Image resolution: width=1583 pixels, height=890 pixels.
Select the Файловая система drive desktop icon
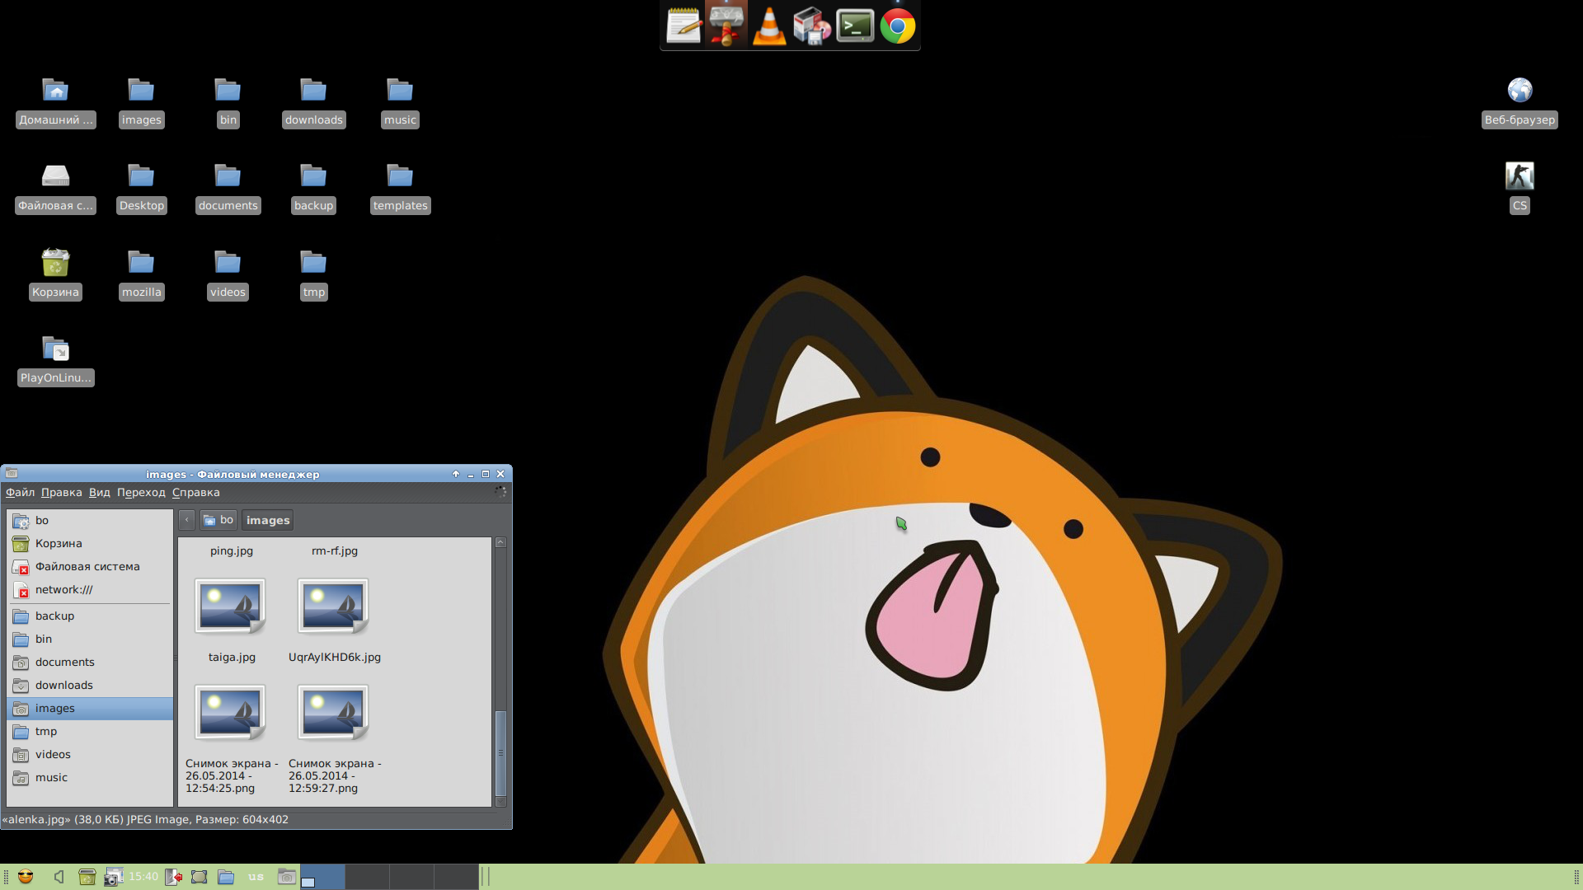click(x=55, y=189)
